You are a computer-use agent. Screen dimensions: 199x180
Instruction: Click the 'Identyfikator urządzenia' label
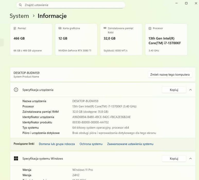[38, 117]
